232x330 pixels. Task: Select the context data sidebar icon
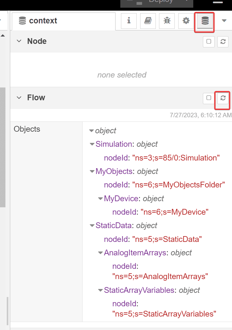pyautogui.click(x=204, y=21)
